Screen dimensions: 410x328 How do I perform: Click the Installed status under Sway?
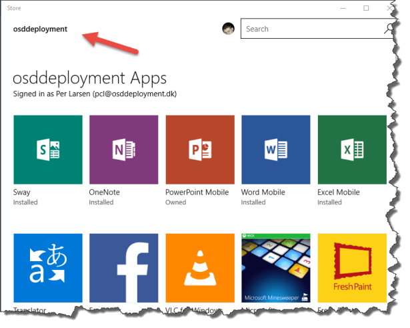coord(25,202)
